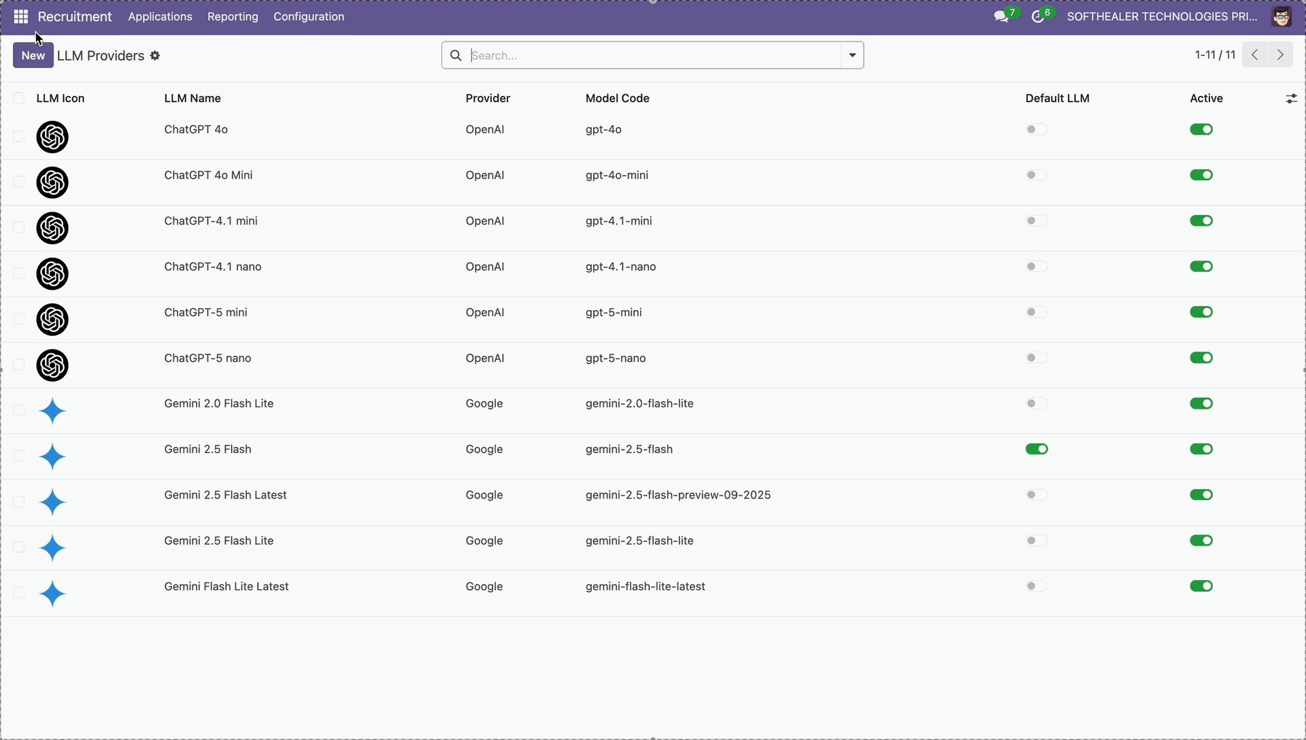Click the New button
This screenshot has height=740, width=1306.
(33, 56)
